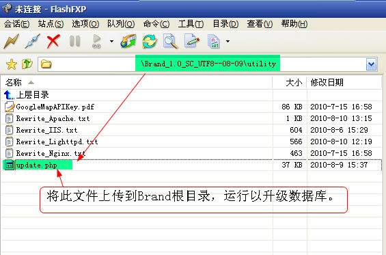The image size is (386, 255).
Task: Open the 查看(V) menu
Action: point(260,24)
